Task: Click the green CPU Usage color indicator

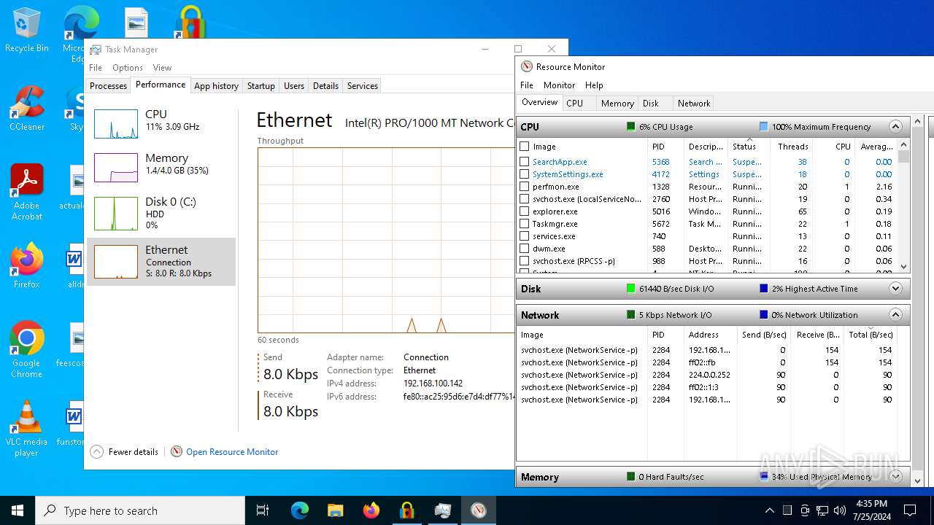Action: [x=630, y=126]
